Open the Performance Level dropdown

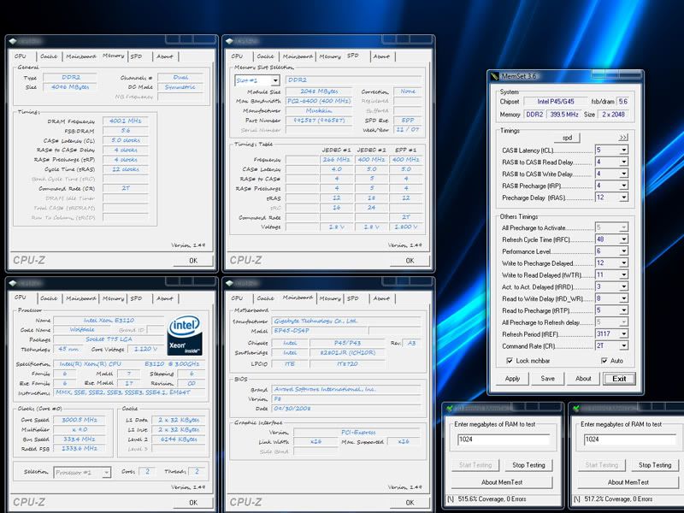click(x=624, y=251)
